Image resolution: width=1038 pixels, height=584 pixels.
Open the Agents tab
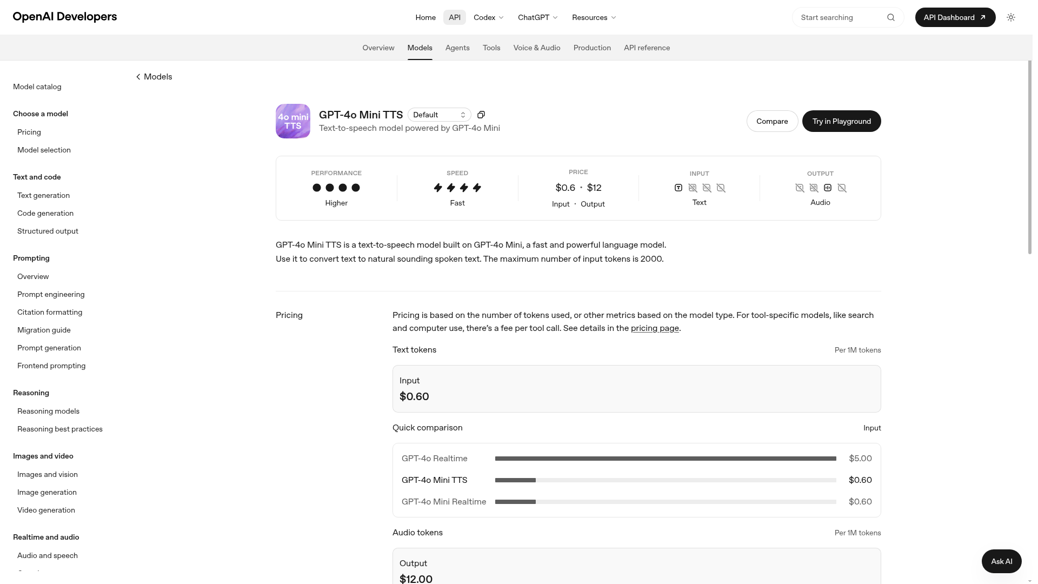click(457, 48)
